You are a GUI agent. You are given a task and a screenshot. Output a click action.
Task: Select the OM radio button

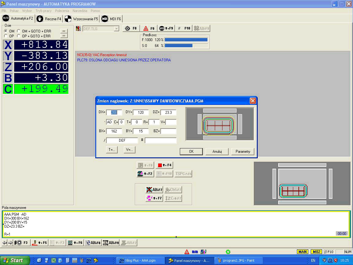coord(6,31)
